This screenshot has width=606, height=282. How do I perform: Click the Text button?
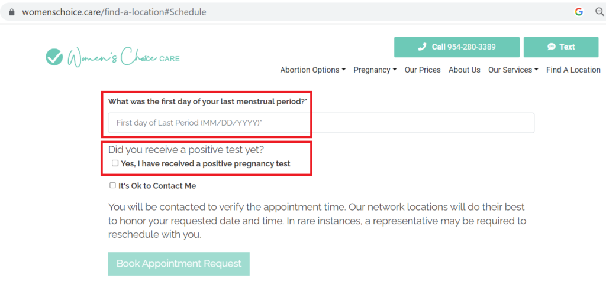pos(561,47)
